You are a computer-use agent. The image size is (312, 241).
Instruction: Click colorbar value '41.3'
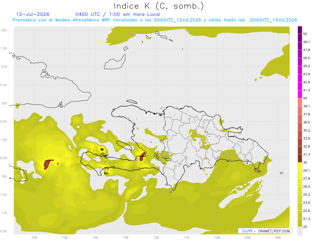point(307,90)
